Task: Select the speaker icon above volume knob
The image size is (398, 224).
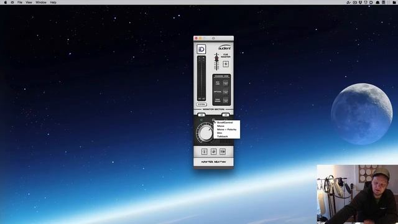Action: point(201,120)
